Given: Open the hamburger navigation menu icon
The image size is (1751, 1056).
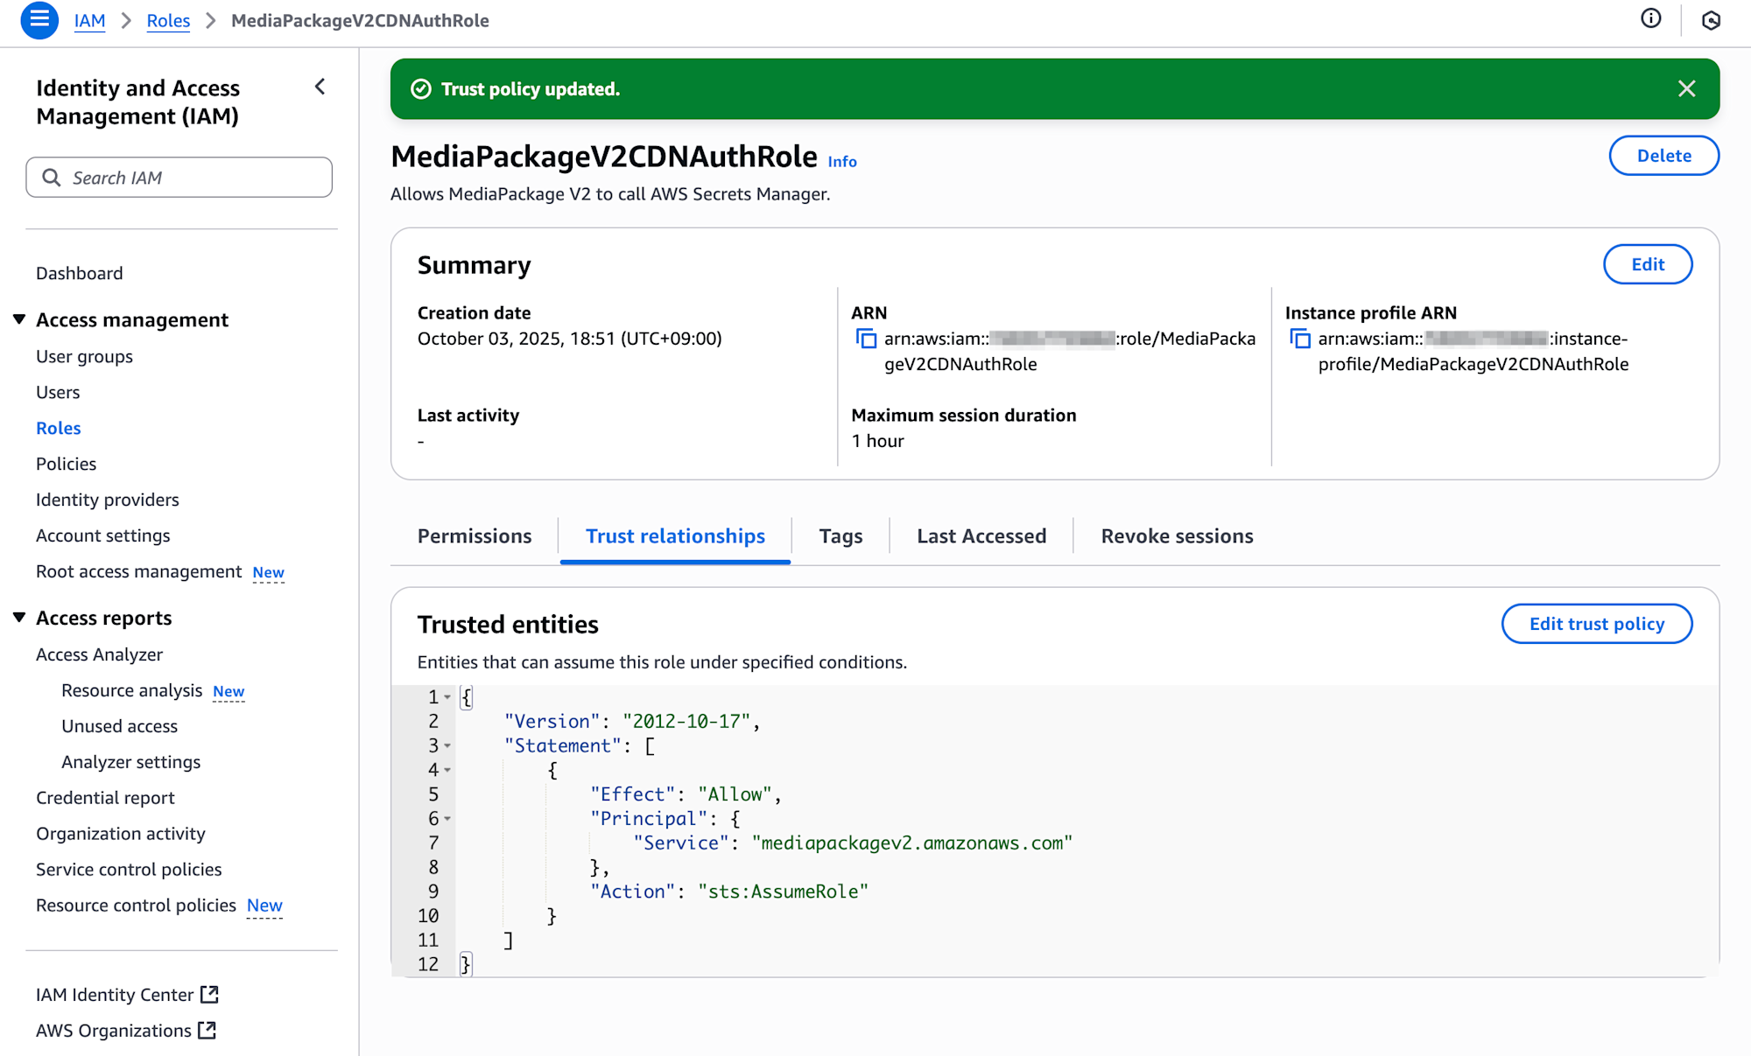Looking at the screenshot, I should (x=39, y=20).
